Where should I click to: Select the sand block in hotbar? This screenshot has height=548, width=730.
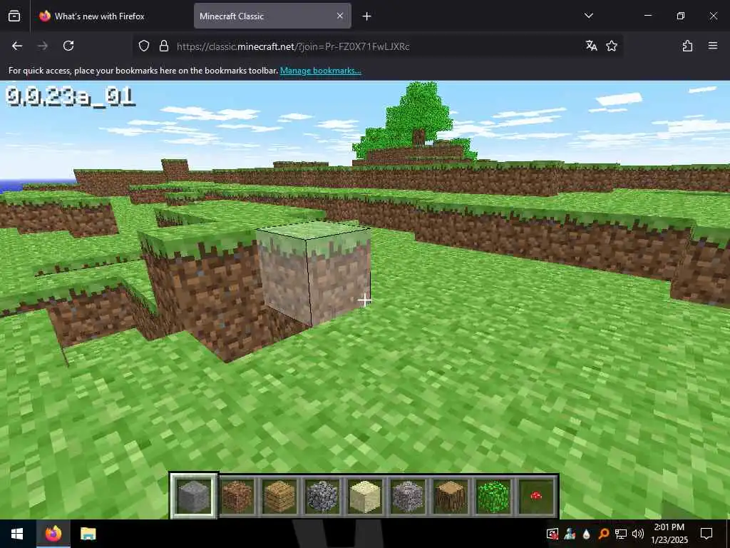click(x=365, y=497)
